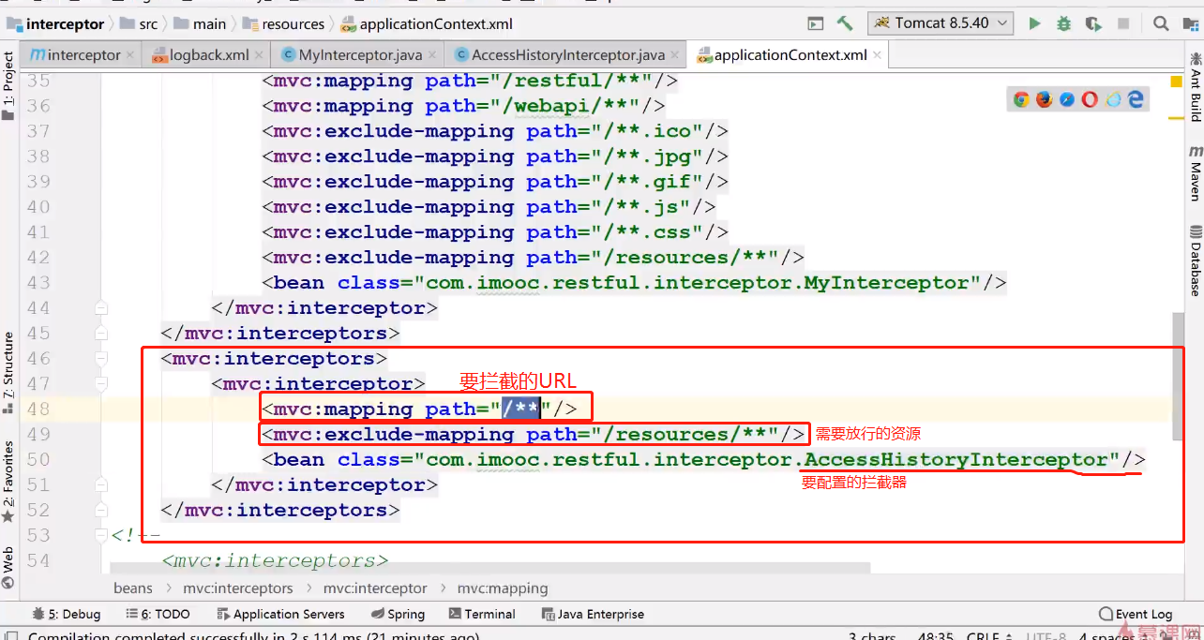Image resolution: width=1204 pixels, height=640 pixels.
Task: Open in Chrome browser icon
Action: point(1021,99)
